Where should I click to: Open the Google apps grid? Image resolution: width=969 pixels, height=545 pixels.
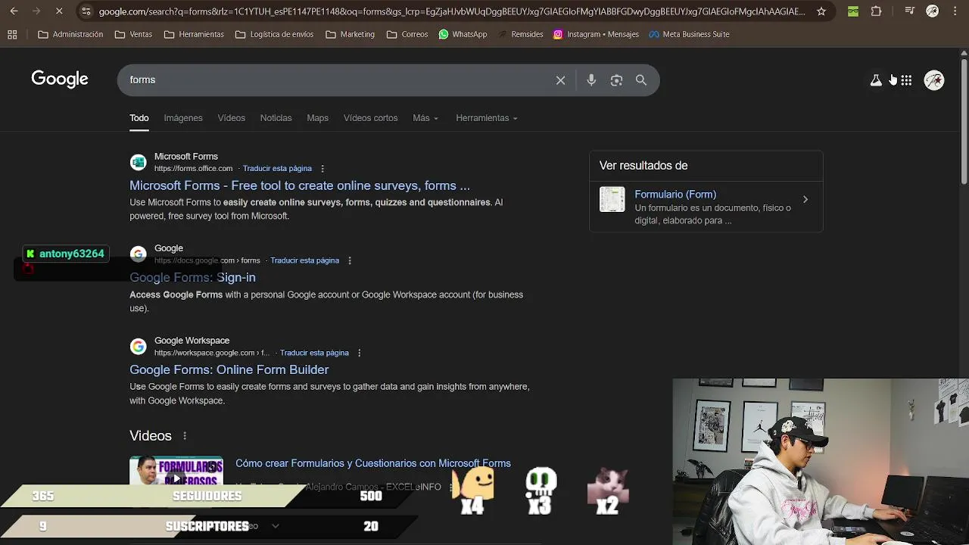pos(906,80)
